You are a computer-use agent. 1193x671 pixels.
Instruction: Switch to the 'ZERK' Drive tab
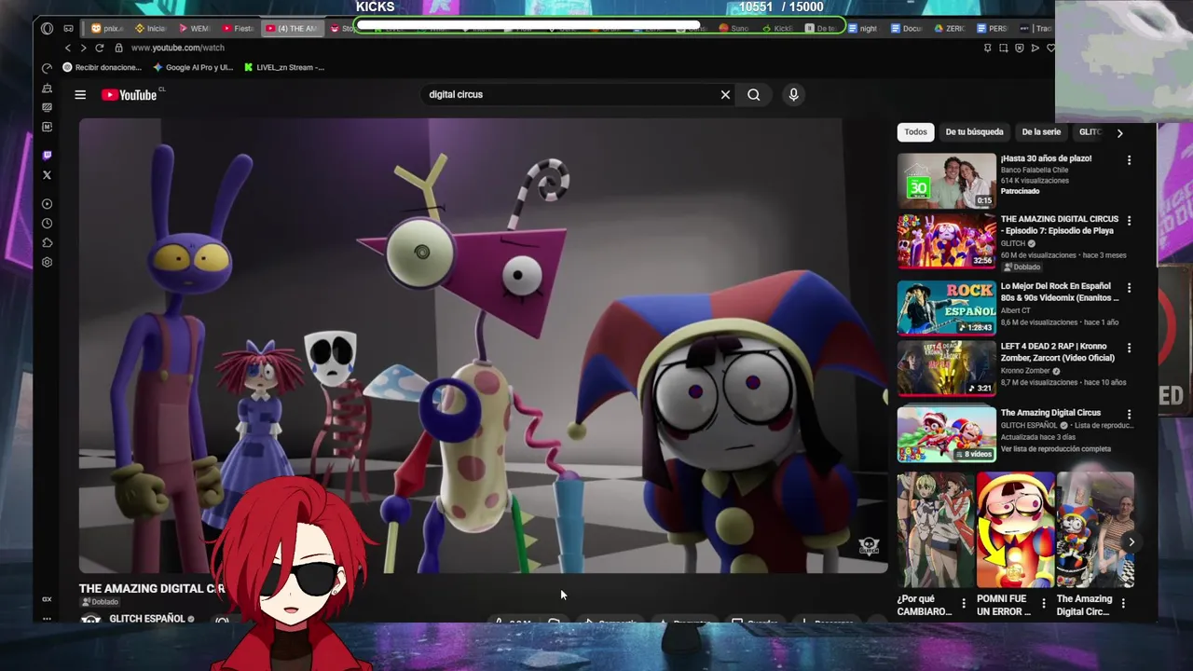(x=950, y=28)
